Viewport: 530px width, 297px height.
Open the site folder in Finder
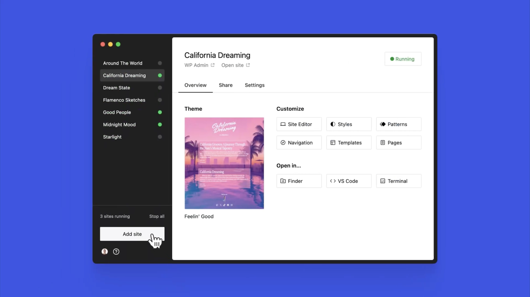tap(299, 181)
